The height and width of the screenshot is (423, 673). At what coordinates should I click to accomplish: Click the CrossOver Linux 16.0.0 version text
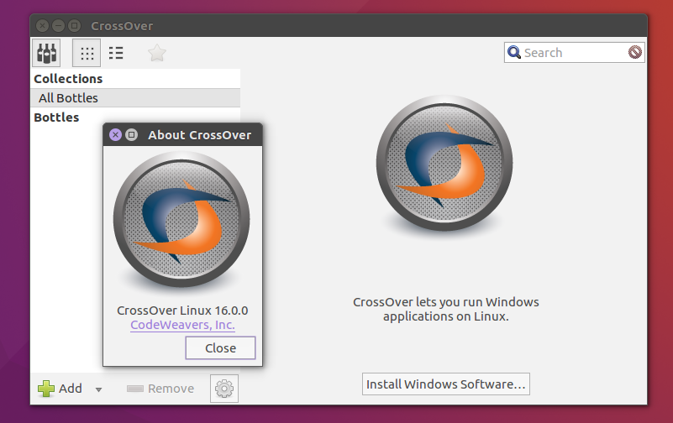point(182,311)
